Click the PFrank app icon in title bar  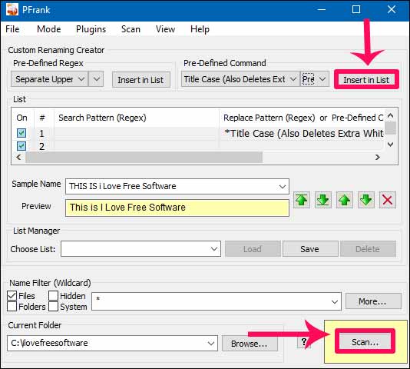coord(12,10)
